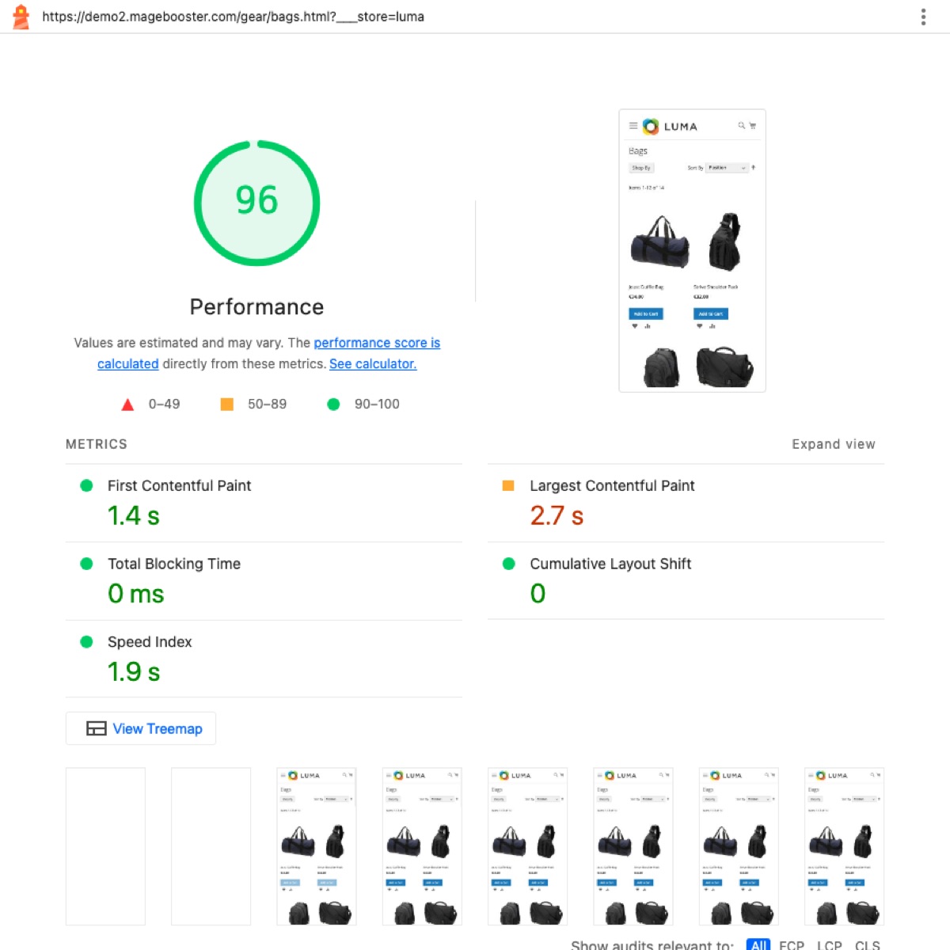Click green status dot beside Total Blocking Time
Viewport: 950px width, 950px height.
point(86,564)
